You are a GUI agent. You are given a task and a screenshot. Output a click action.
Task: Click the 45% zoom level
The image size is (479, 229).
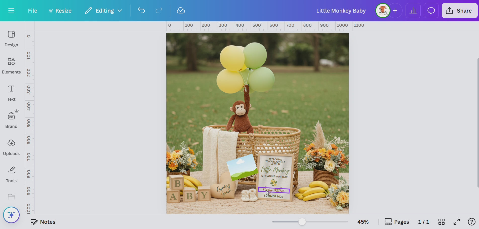click(x=363, y=222)
